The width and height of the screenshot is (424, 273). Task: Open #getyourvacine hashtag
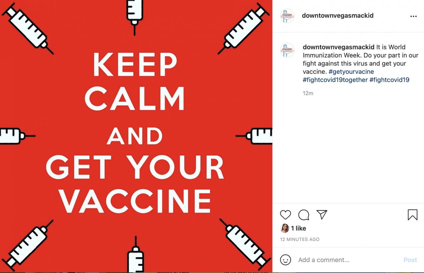tap(351, 72)
